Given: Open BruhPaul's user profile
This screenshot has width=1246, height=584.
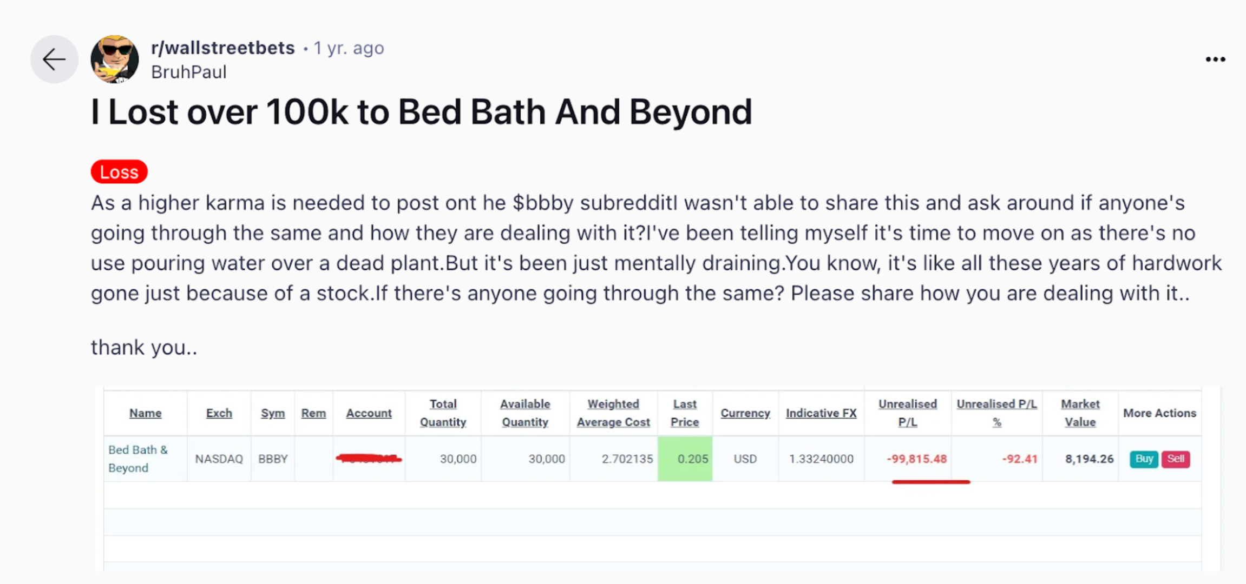Looking at the screenshot, I should 188,72.
